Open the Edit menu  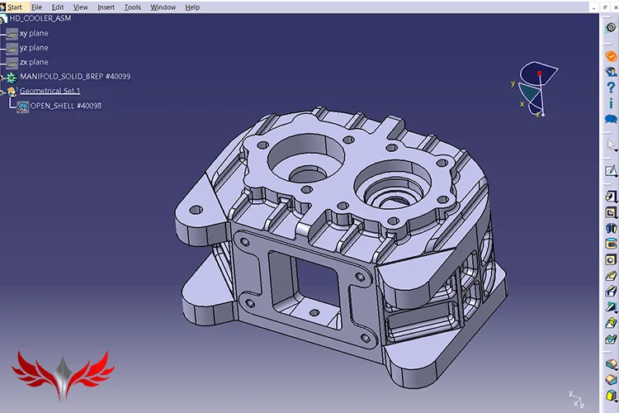(58, 7)
